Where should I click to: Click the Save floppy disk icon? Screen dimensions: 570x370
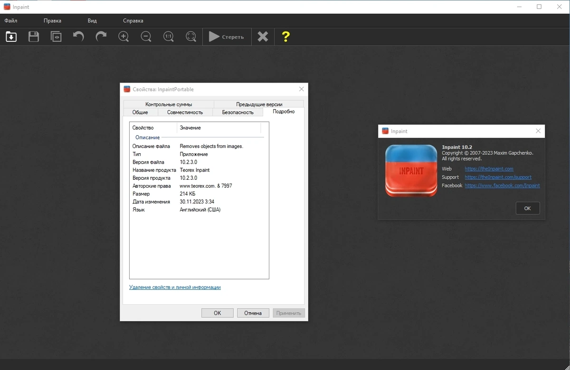tap(34, 37)
